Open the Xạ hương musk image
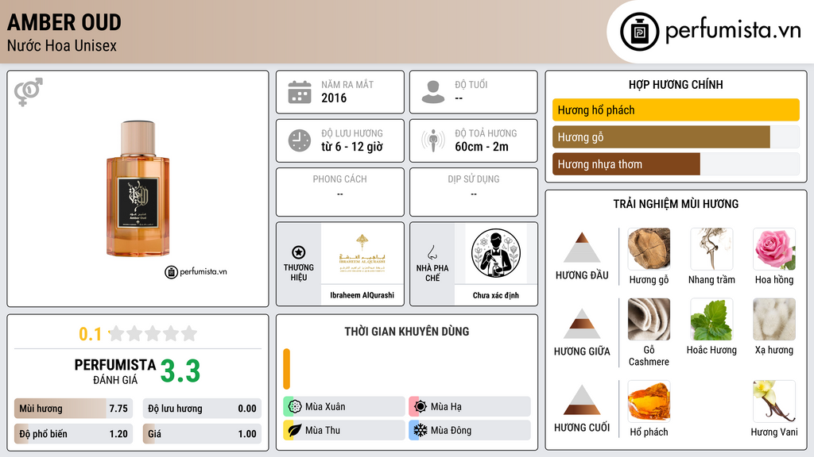The image size is (814, 457). point(774,319)
